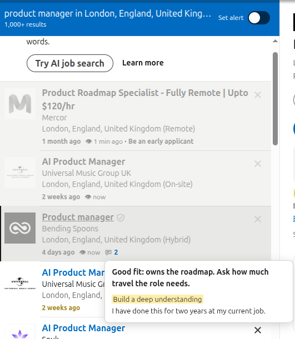Click the 1 month ago timestamp
Viewport: 295px width, 339px height.
click(x=61, y=141)
